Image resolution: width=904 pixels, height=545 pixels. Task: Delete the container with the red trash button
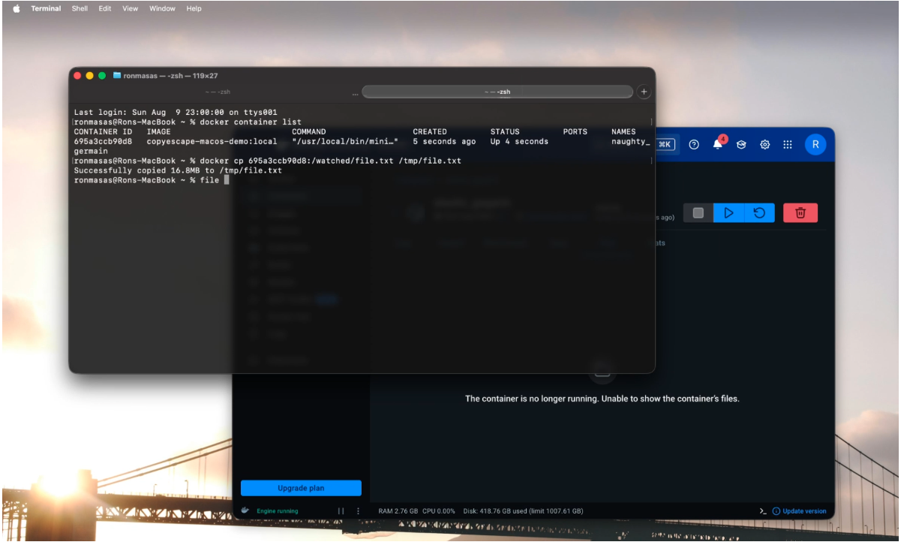tap(800, 213)
